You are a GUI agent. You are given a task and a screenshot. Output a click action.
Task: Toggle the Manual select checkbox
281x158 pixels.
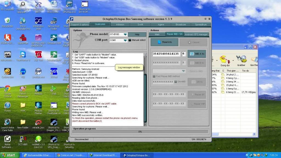tap(130, 40)
